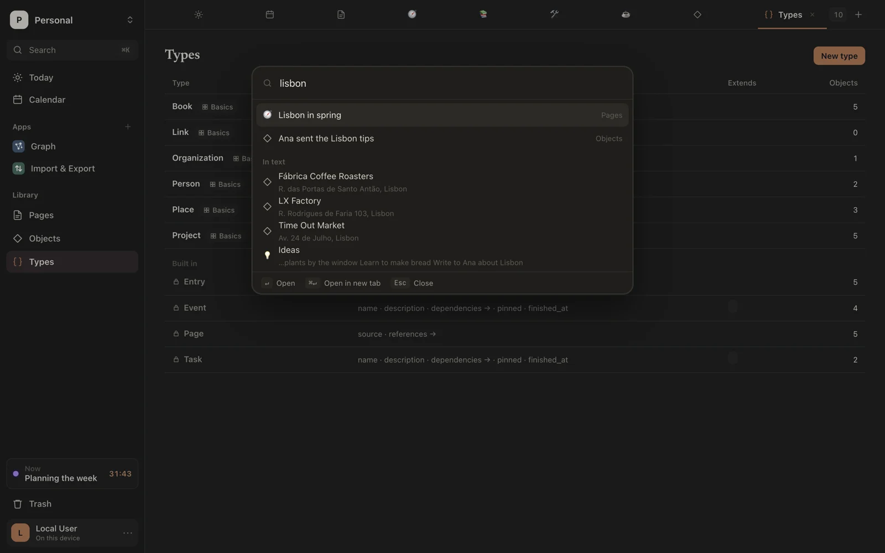885x553 pixels.
Task: Click the Esc Close hint
Action: pyautogui.click(x=413, y=283)
